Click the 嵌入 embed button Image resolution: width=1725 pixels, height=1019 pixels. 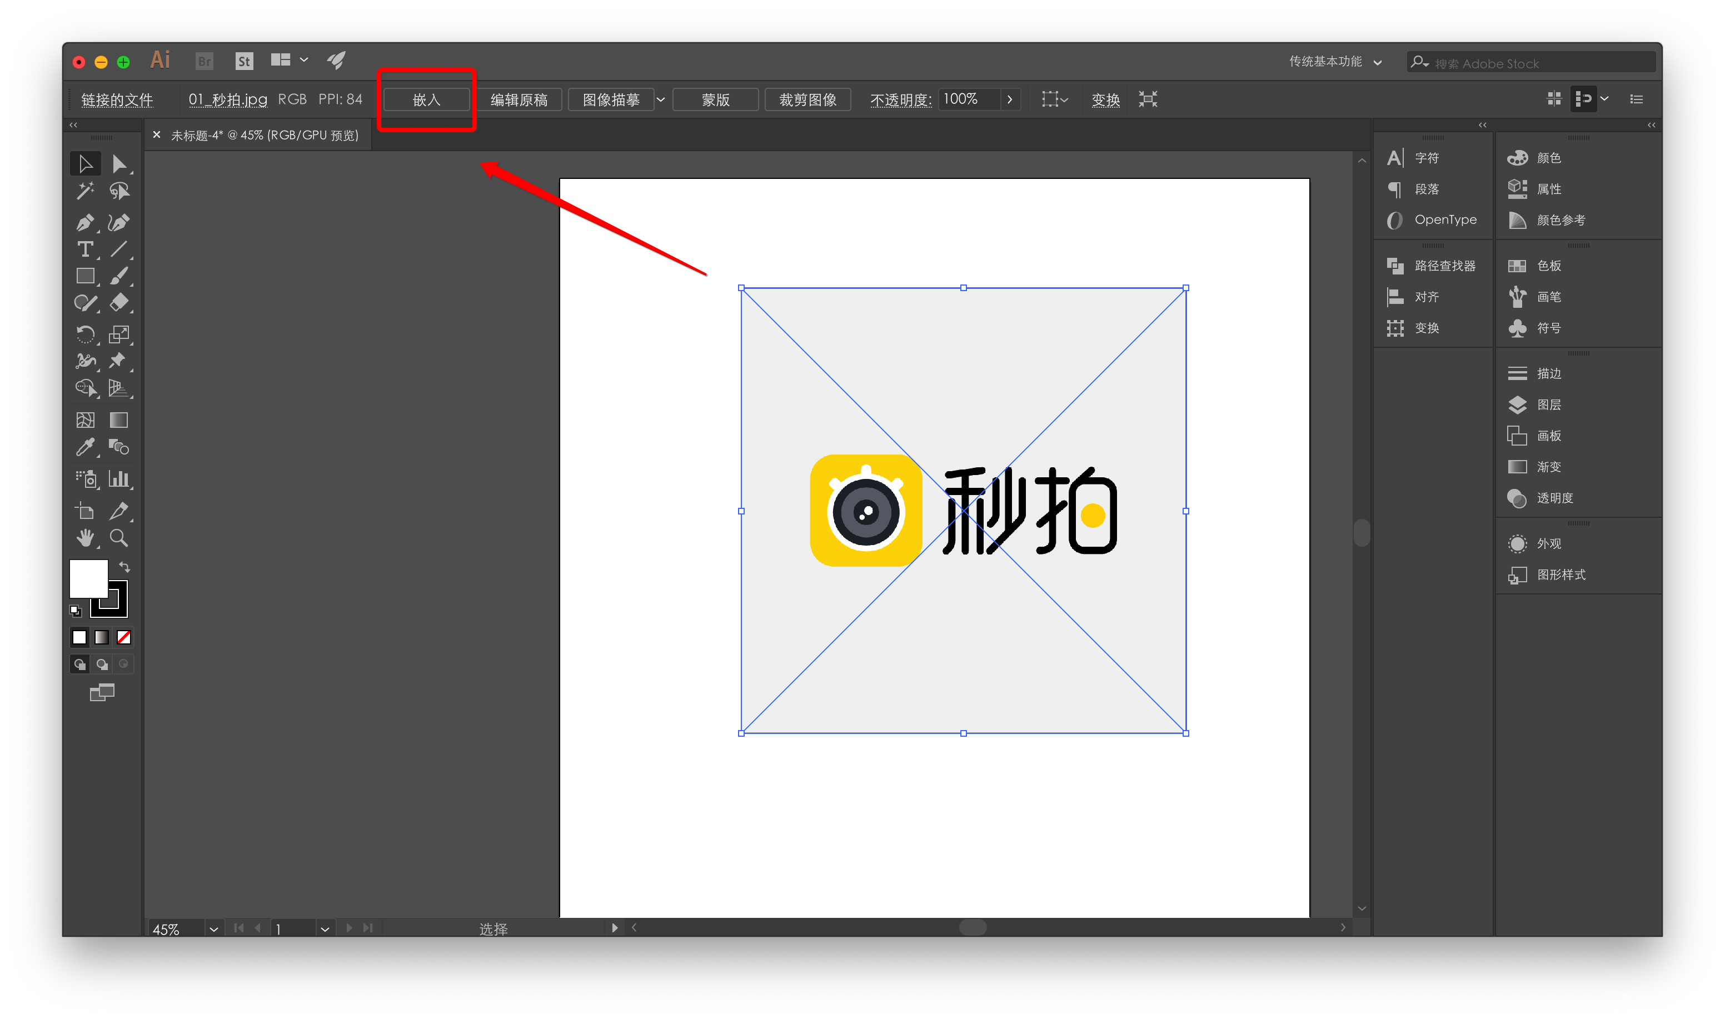click(x=426, y=99)
